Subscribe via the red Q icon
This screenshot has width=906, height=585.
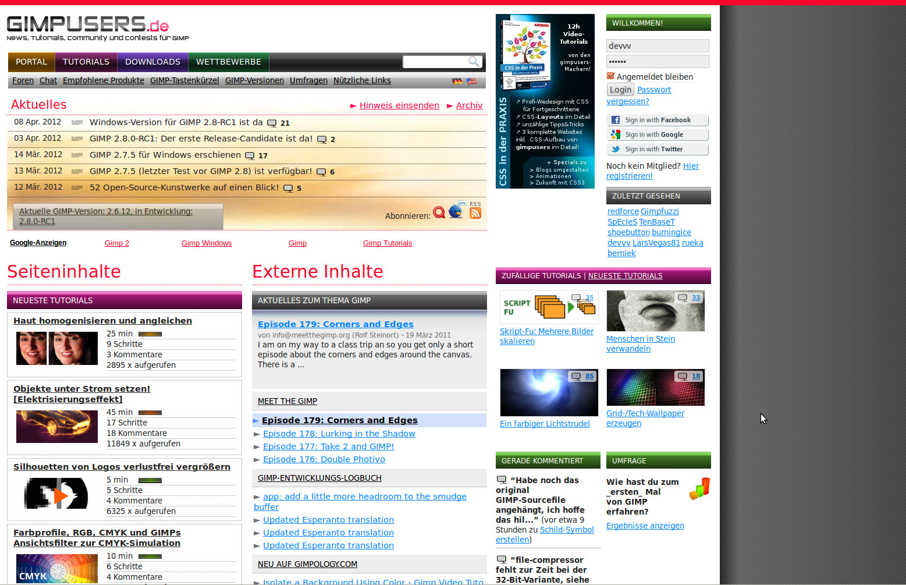point(439,212)
